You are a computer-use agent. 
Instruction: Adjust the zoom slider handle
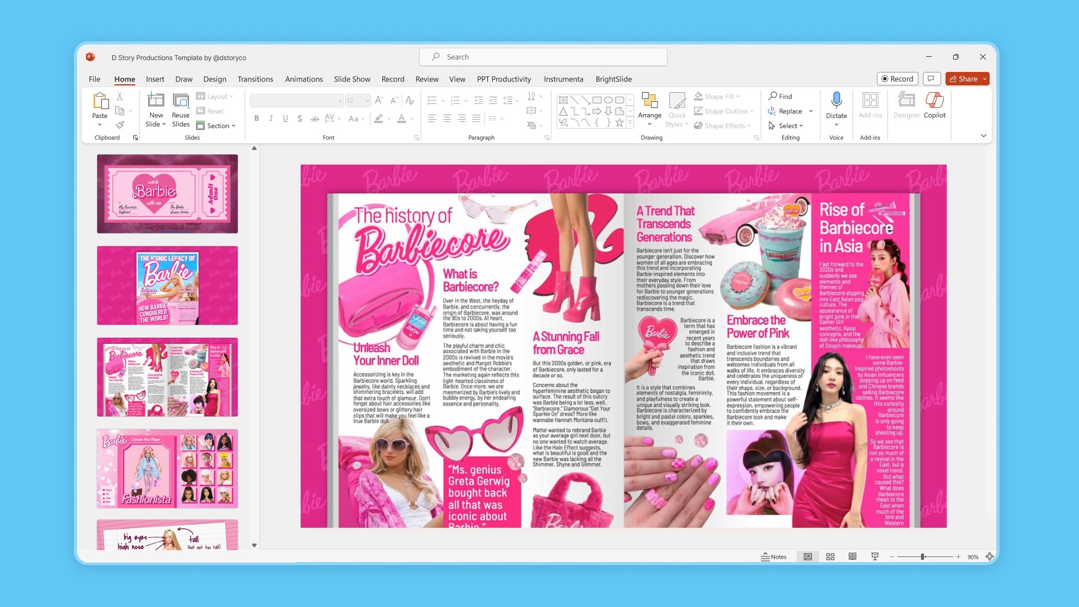pyautogui.click(x=922, y=556)
